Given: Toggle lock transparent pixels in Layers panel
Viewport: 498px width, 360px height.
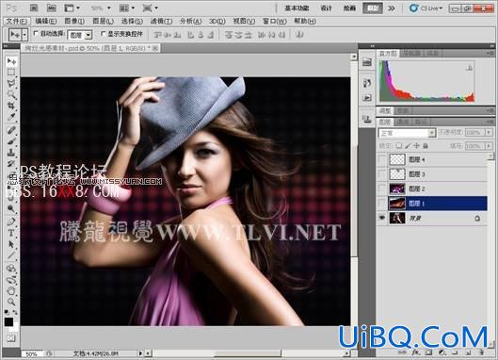Looking at the screenshot, I should tap(398, 146).
